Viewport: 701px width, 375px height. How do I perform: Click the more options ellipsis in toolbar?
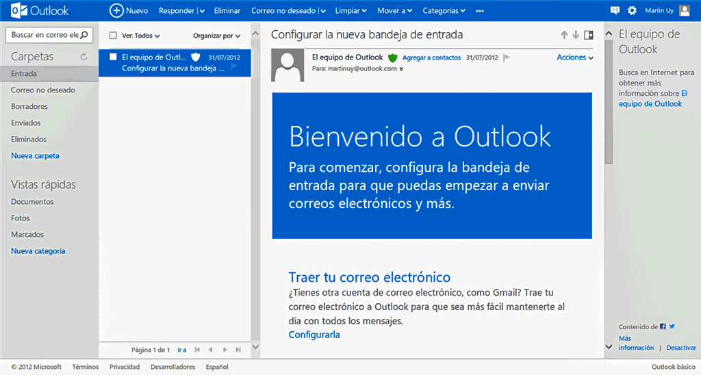pyautogui.click(x=479, y=11)
